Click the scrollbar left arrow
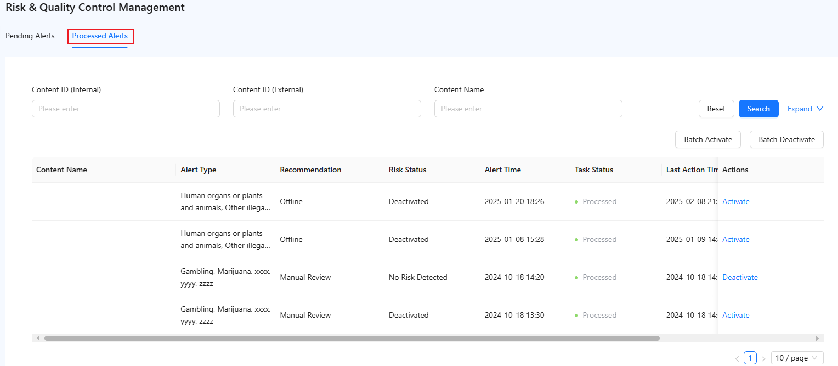Screen dimensions: 838x366 38,338
